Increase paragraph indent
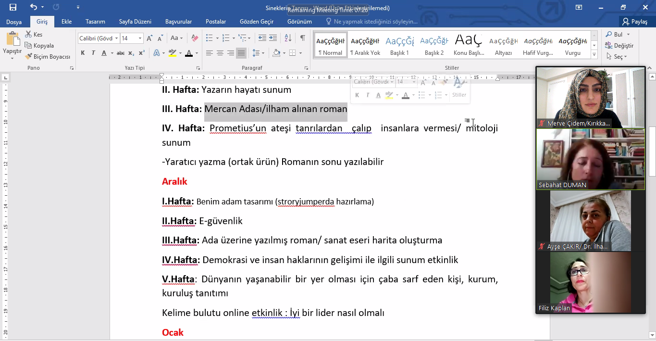This screenshot has height=341, width=656. pos(272,38)
